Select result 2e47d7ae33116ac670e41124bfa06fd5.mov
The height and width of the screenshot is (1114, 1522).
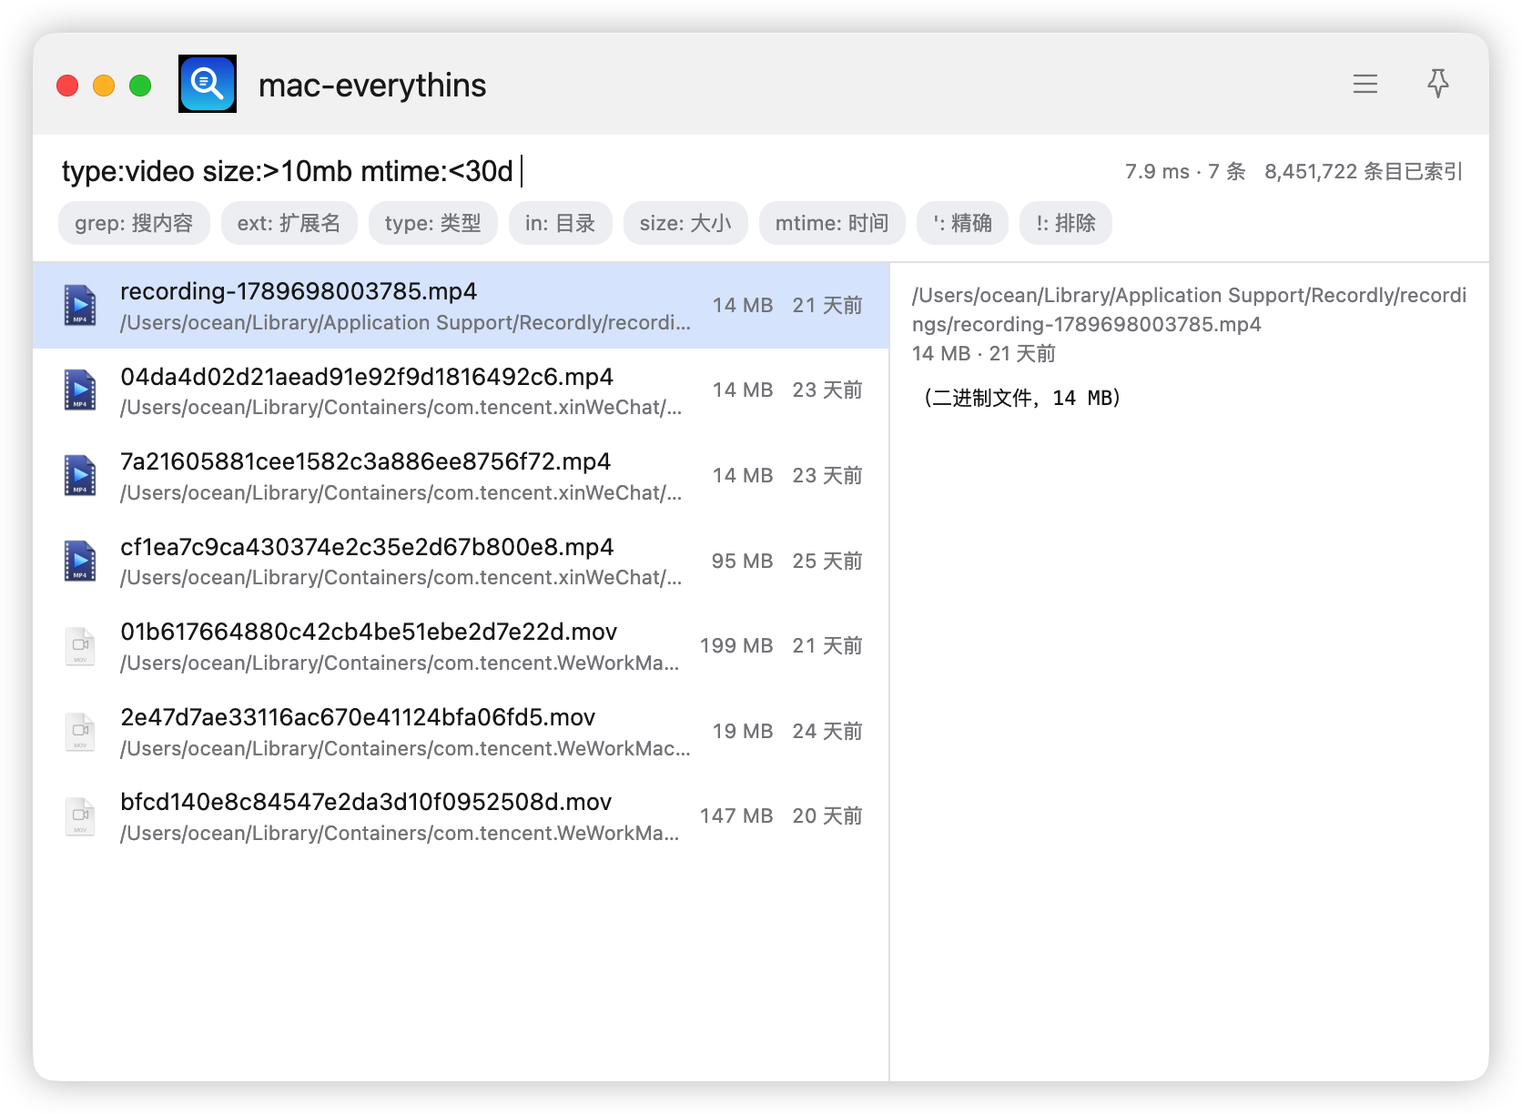[461, 732]
